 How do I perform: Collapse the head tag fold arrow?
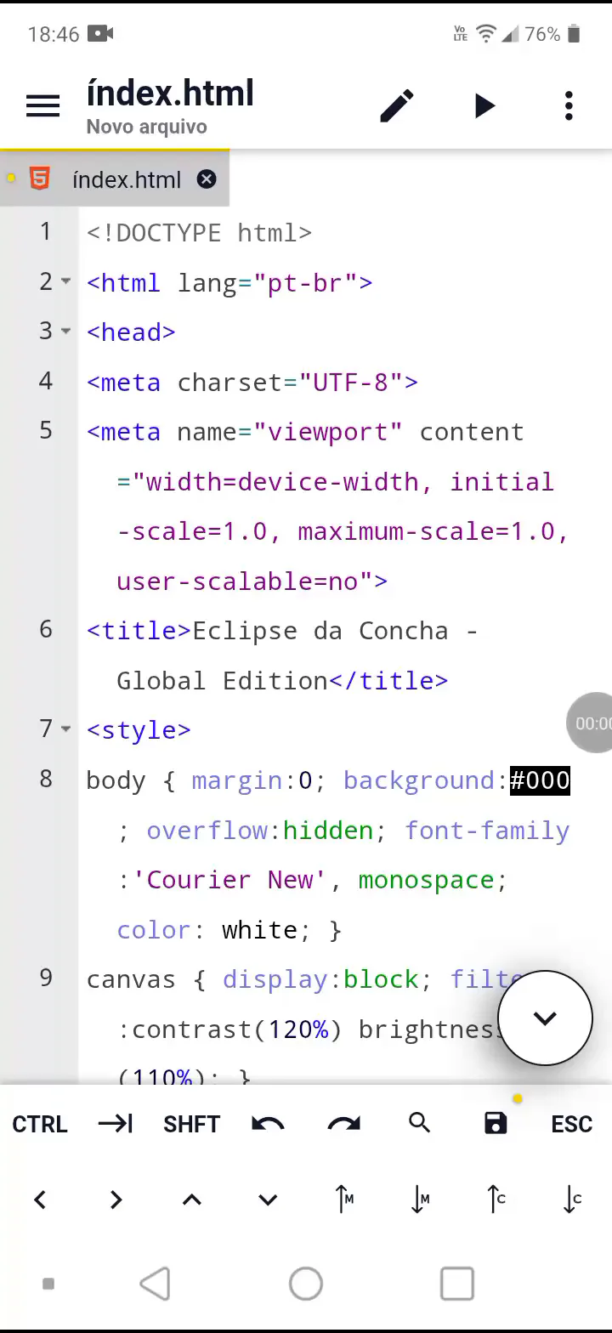tap(66, 332)
